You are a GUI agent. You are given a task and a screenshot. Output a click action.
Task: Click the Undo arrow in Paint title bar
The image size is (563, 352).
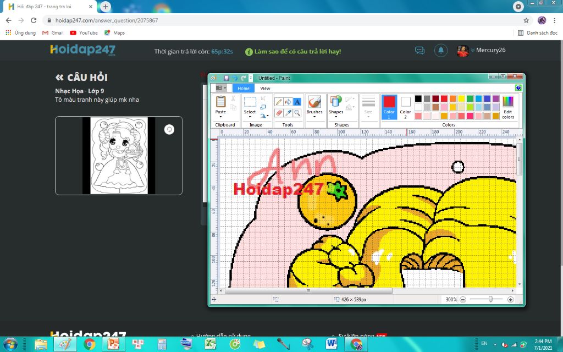(x=234, y=78)
